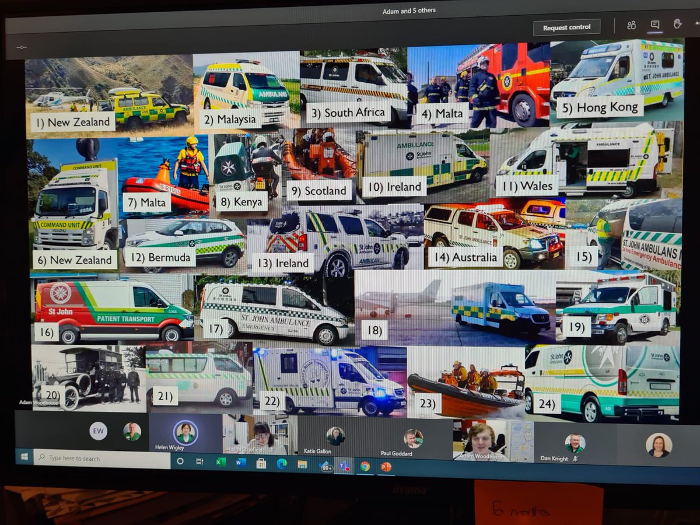Open PowerPoint from the taskbar

(386, 467)
